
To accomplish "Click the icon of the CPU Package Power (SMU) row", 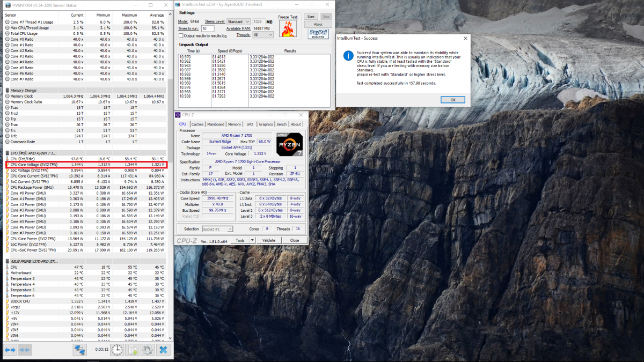I will click(8, 187).
